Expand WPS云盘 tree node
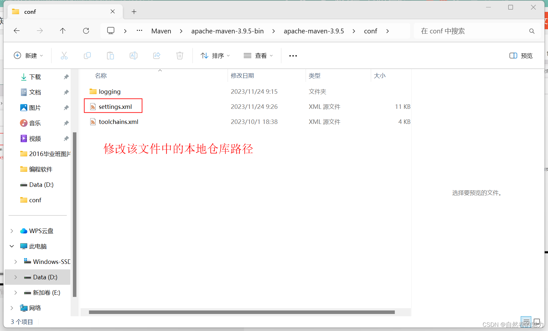This screenshot has width=548, height=331. tap(12, 231)
